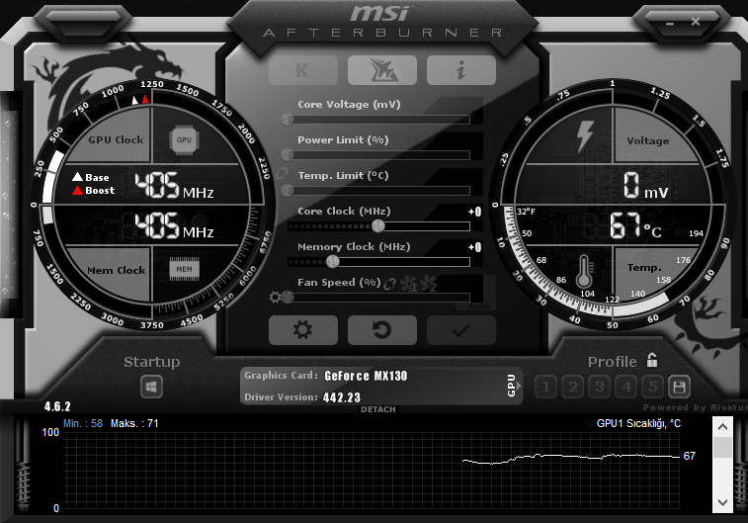Viewport: 748px width, 523px height.
Task: Click the Temp. Limit slider handle
Action: (288, 191)
